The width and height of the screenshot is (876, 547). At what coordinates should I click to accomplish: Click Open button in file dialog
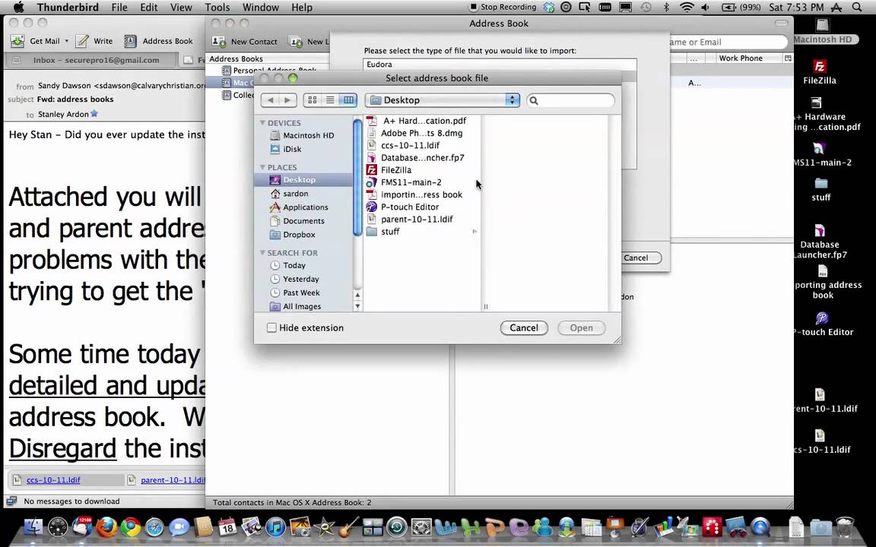coord(582,327)
